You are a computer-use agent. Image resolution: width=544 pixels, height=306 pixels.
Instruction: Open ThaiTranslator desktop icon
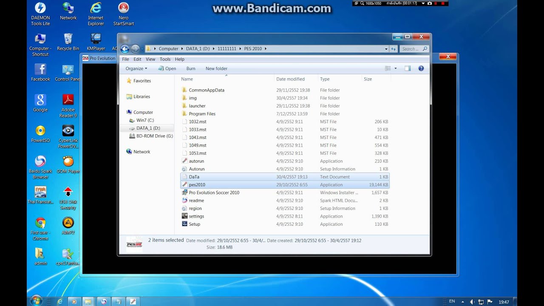click(40, 195)
